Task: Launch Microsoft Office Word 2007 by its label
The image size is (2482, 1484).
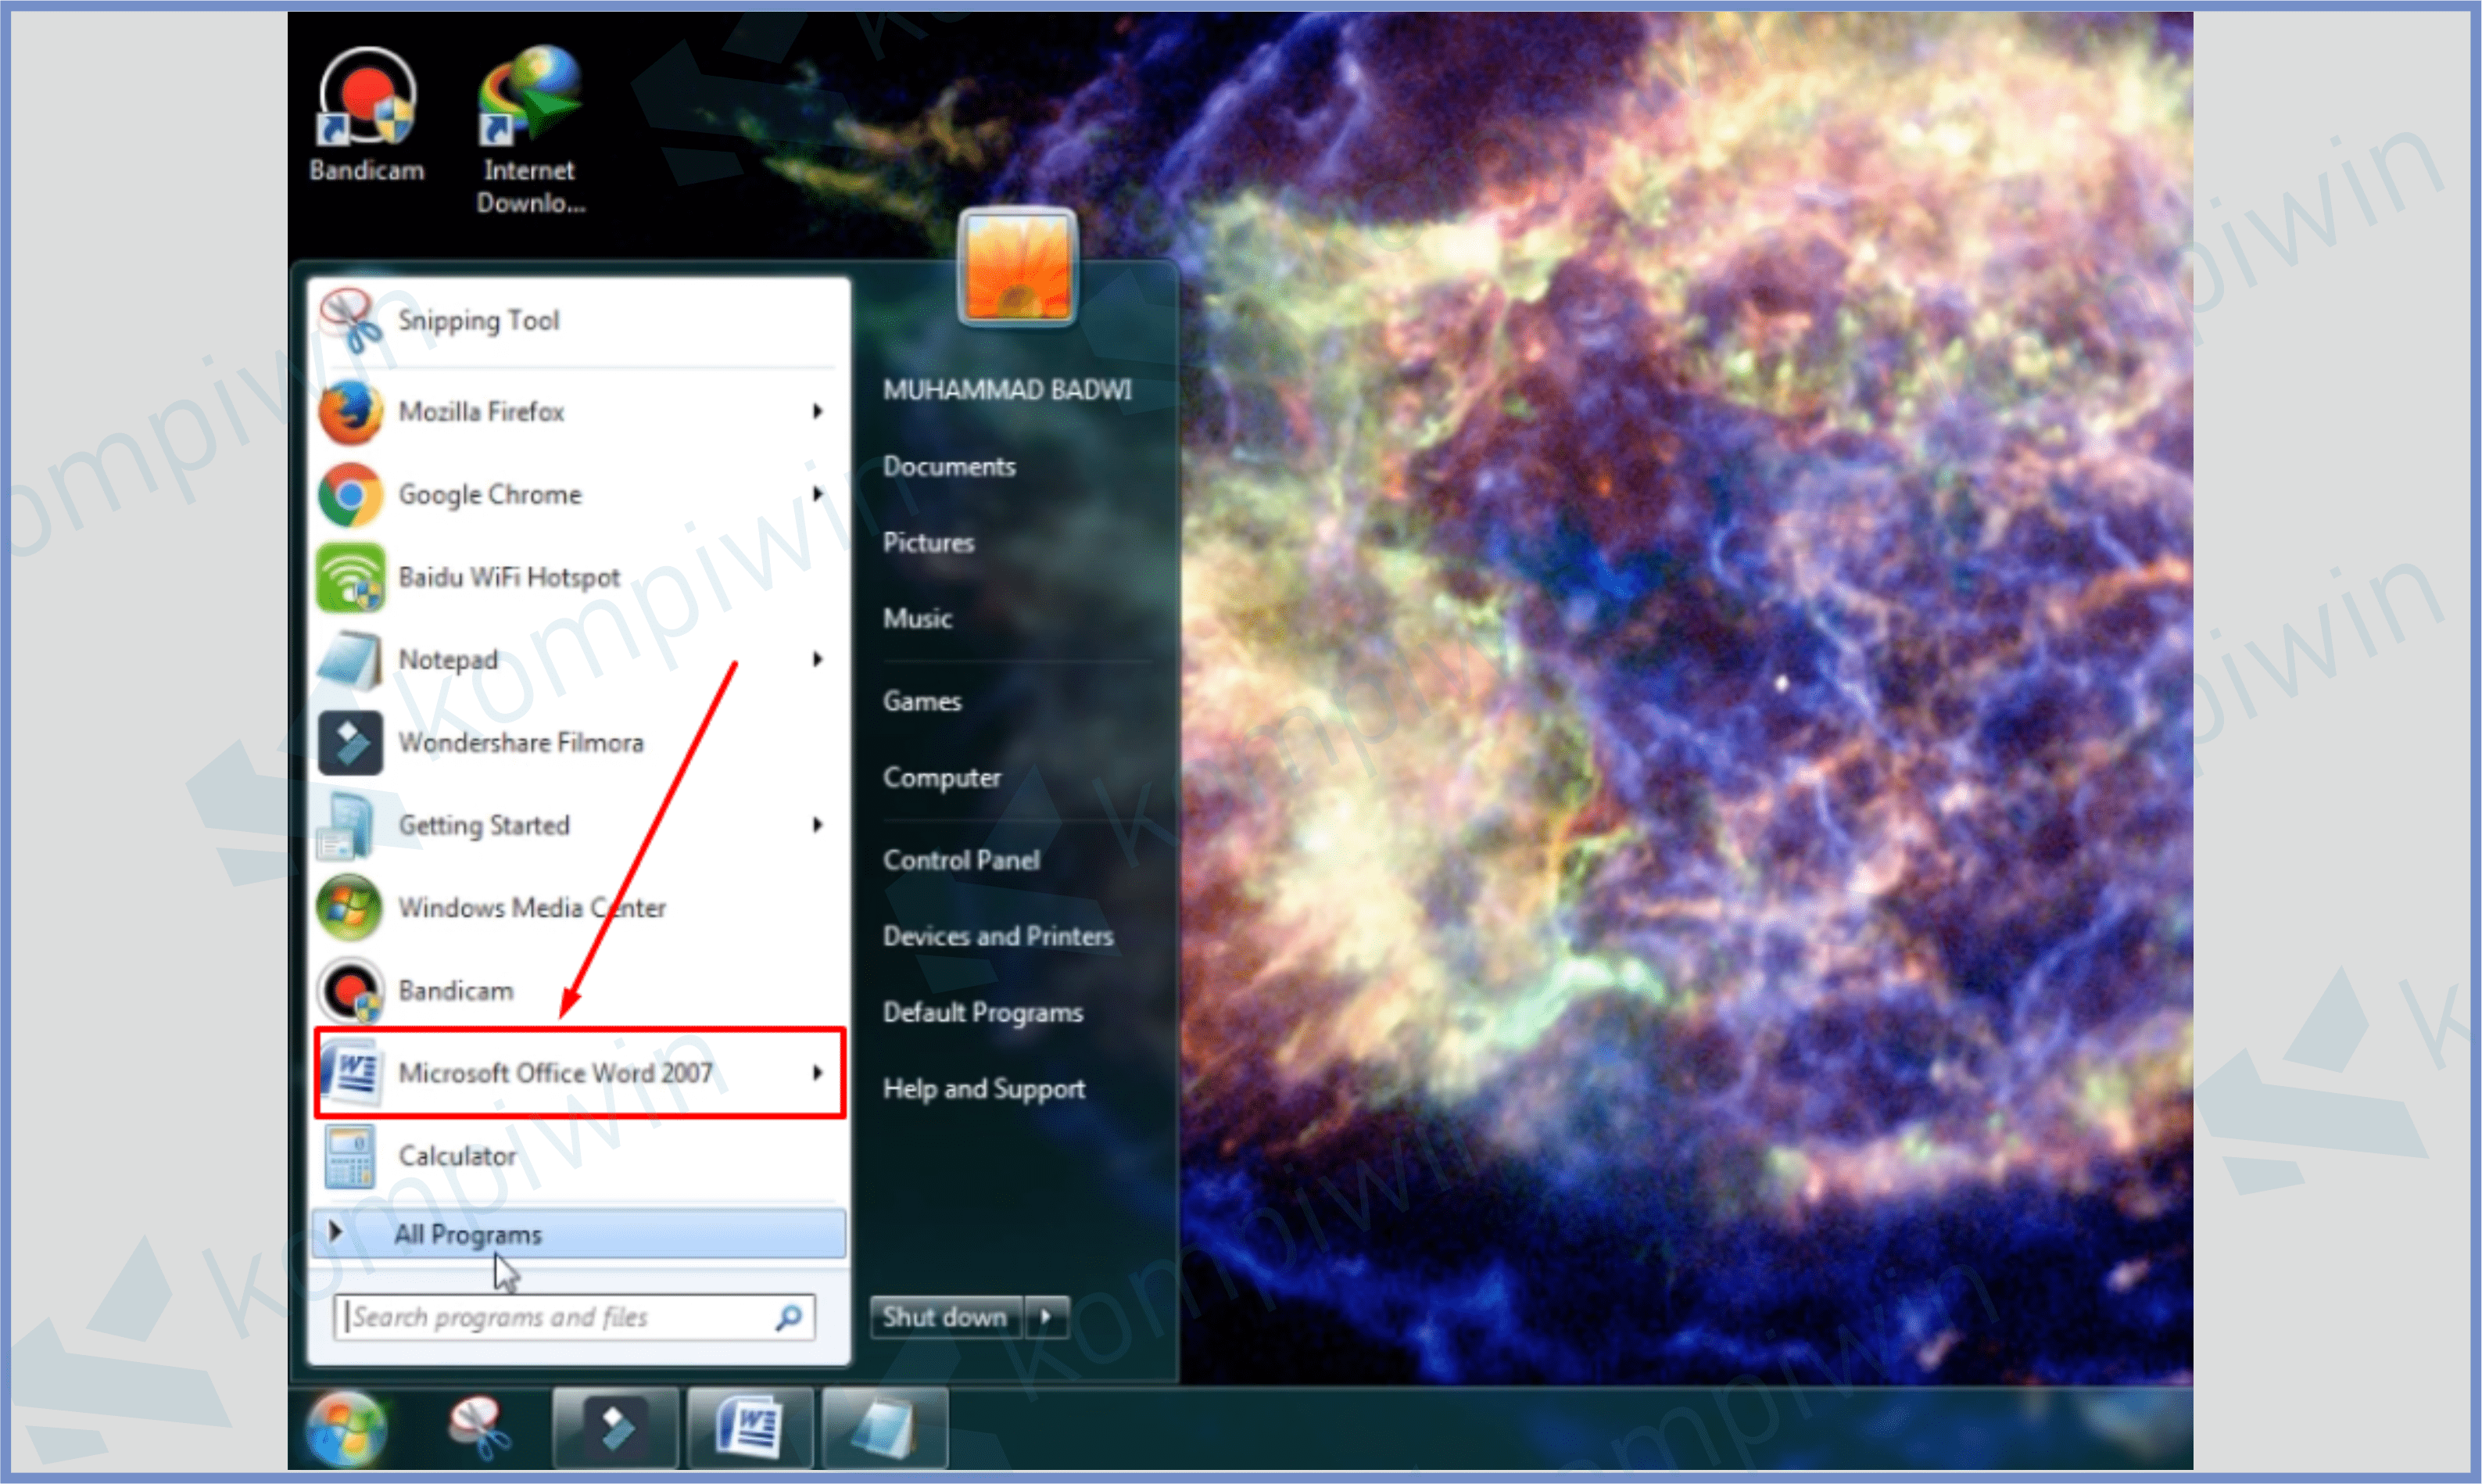Action: pyautogui.click(x=555, y=1073)
